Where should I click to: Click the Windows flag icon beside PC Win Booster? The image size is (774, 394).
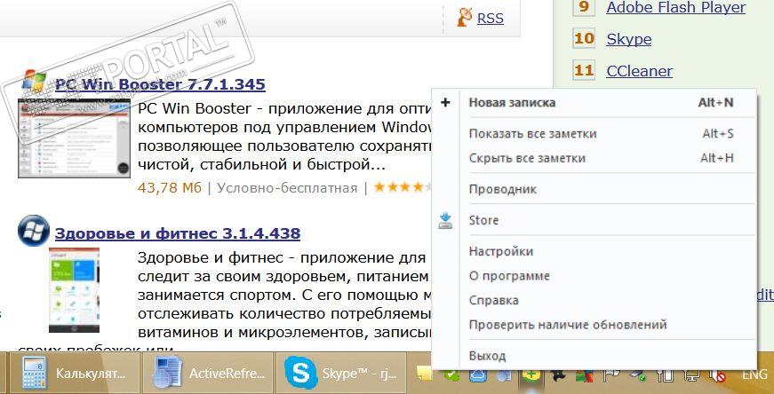35,82
